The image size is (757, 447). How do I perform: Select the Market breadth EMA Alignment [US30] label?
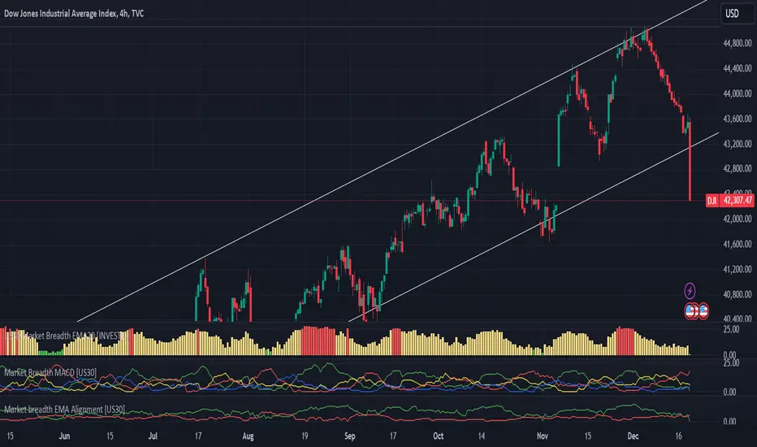[64, 409]
